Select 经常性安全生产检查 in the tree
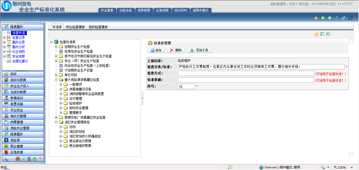Viewport: 359px width, 170px height. click(x=79, y=51)
